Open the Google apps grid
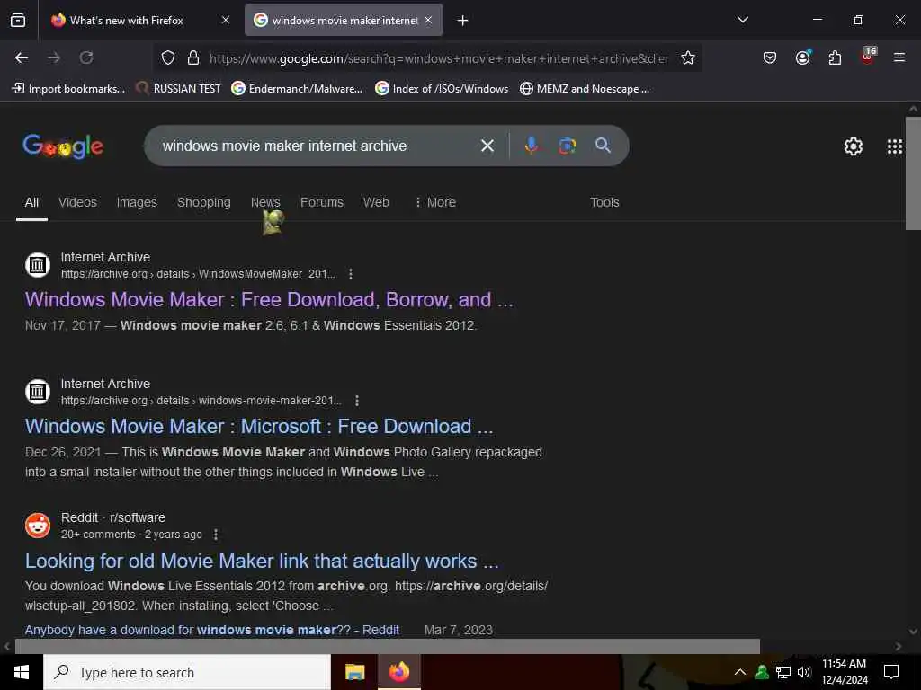 (x=895, y=146)
